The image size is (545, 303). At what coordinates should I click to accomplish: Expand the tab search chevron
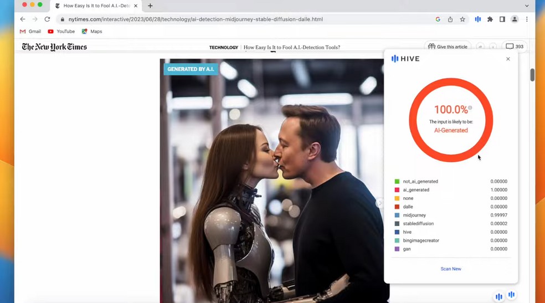(527, 6)
